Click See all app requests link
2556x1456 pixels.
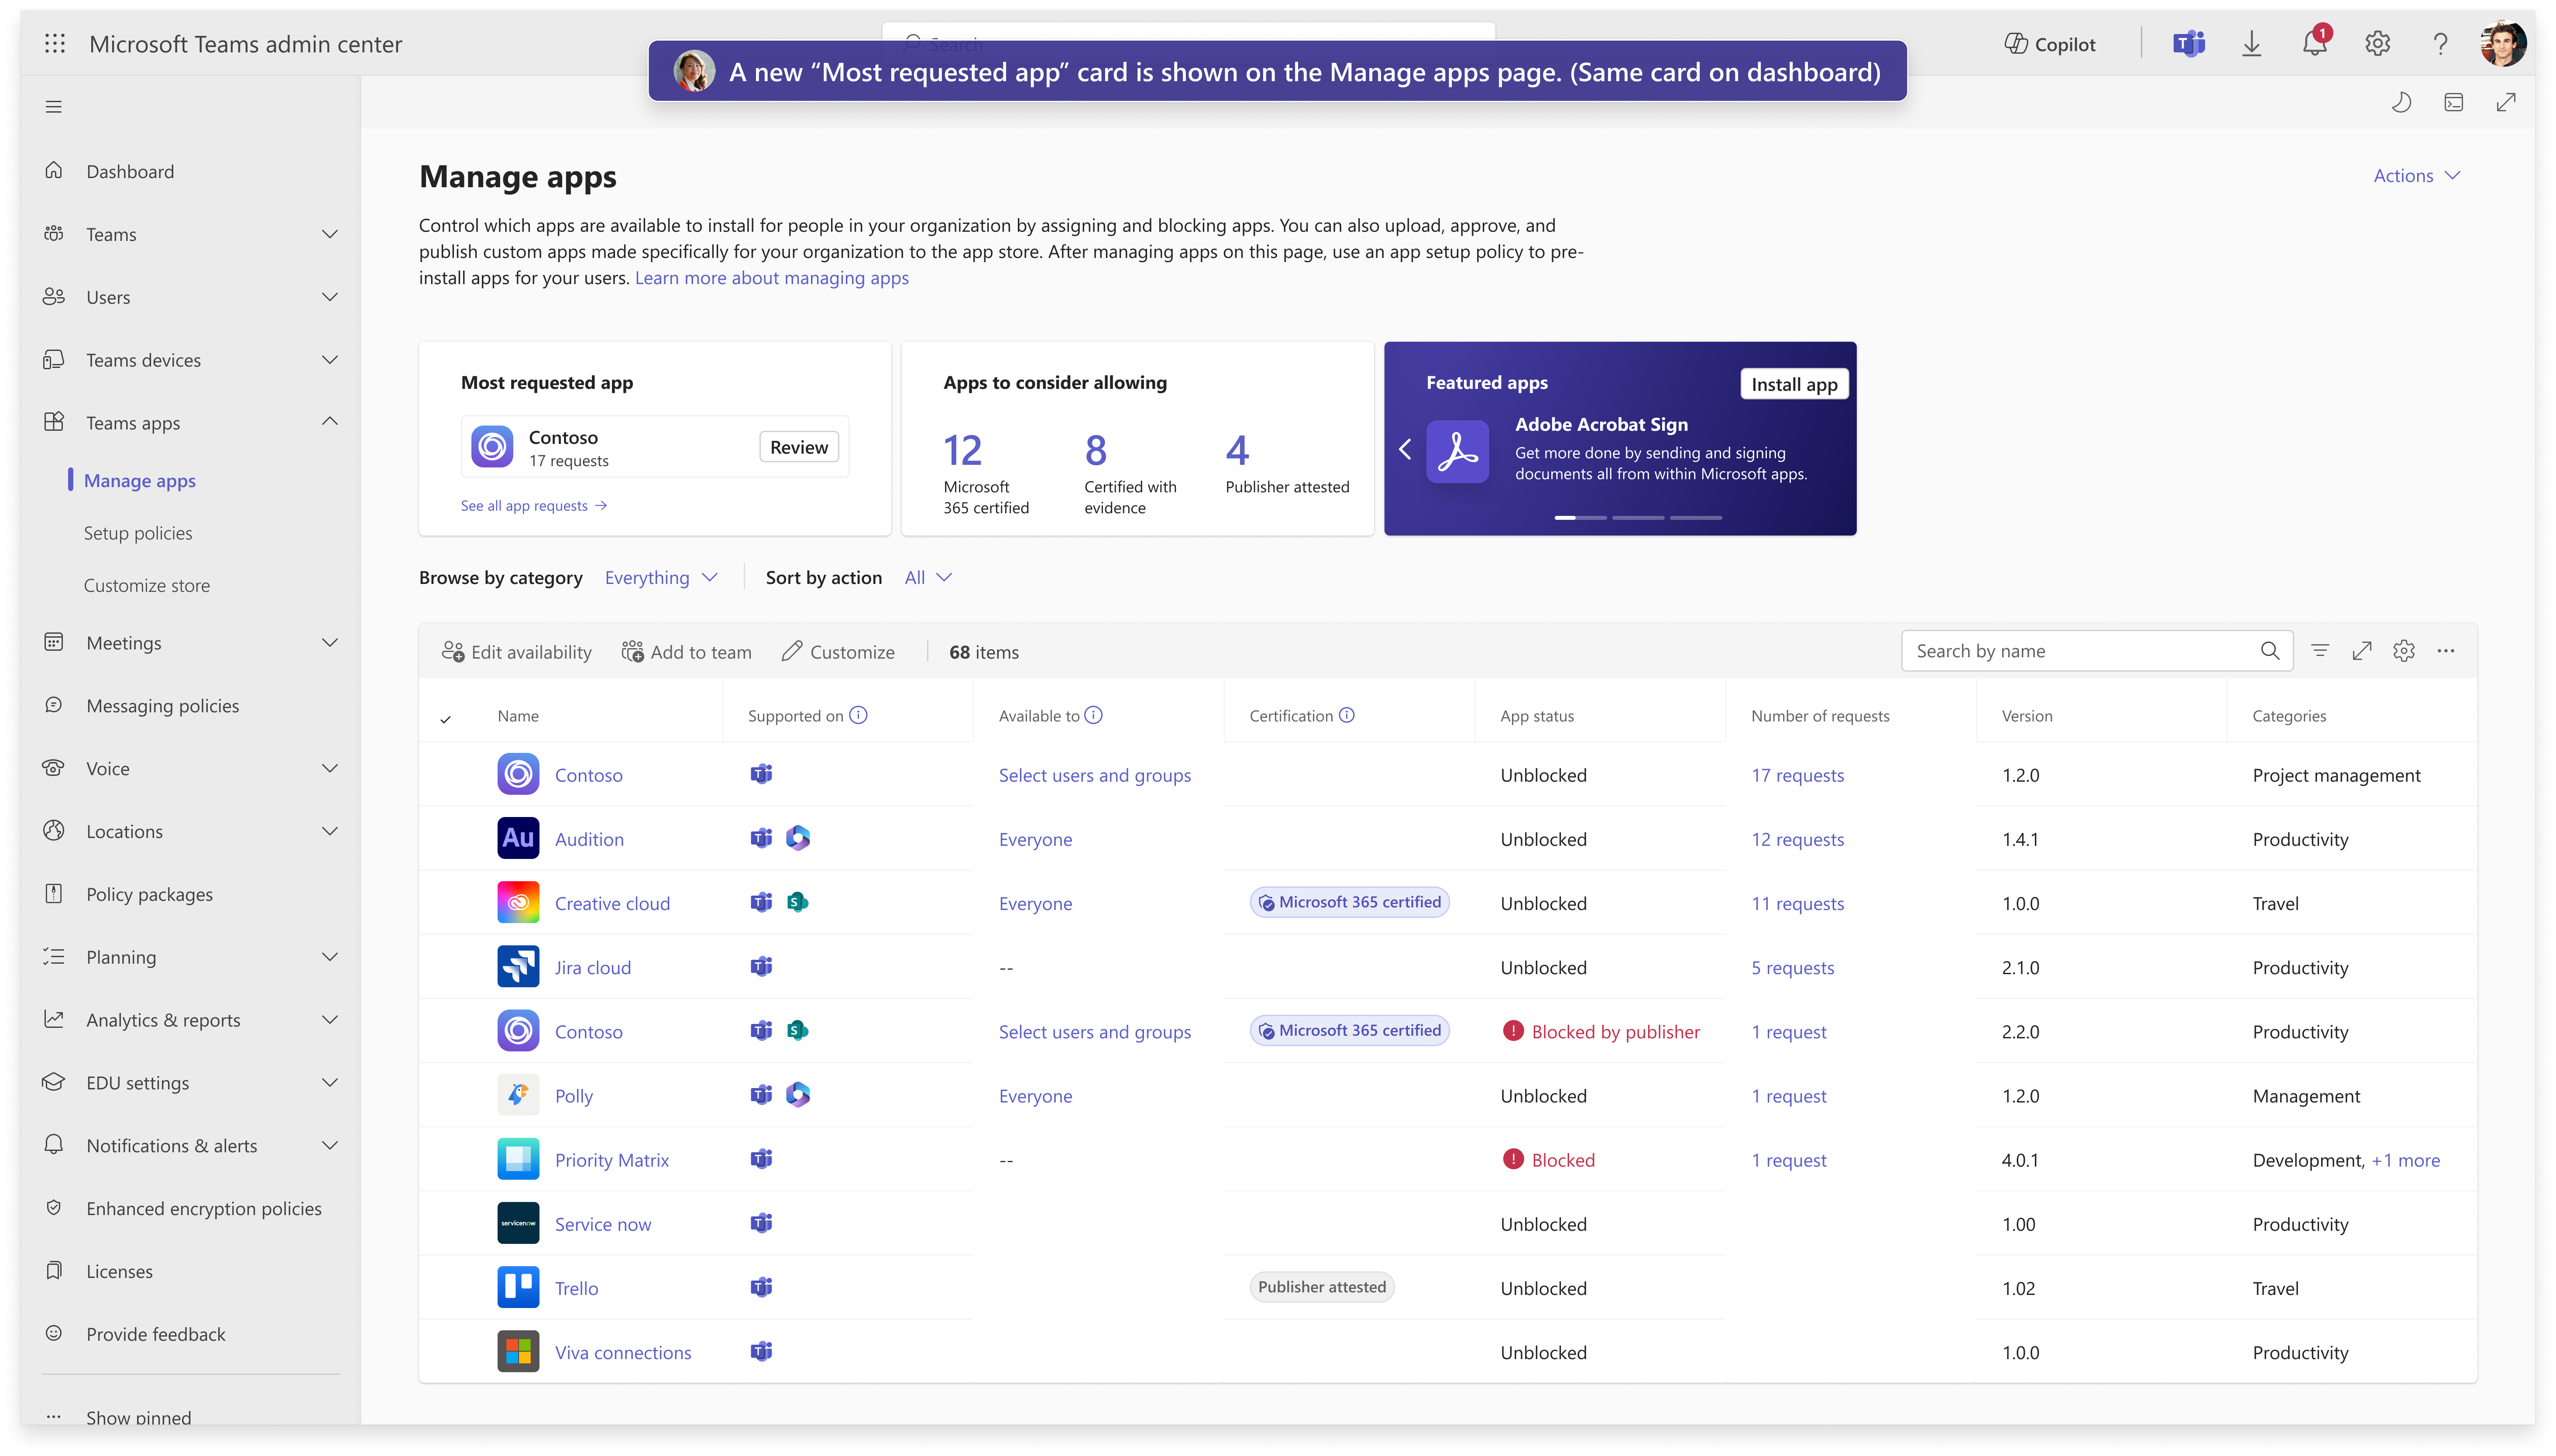pyautogui.click(x=534, y=506)
